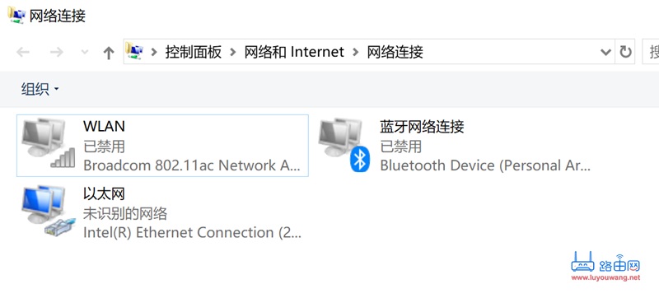
Task: Click the search box at right
Action: [x=651, y=52]
